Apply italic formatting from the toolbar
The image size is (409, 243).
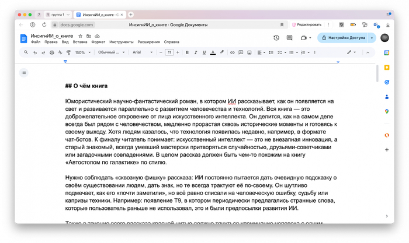[196, 52]
